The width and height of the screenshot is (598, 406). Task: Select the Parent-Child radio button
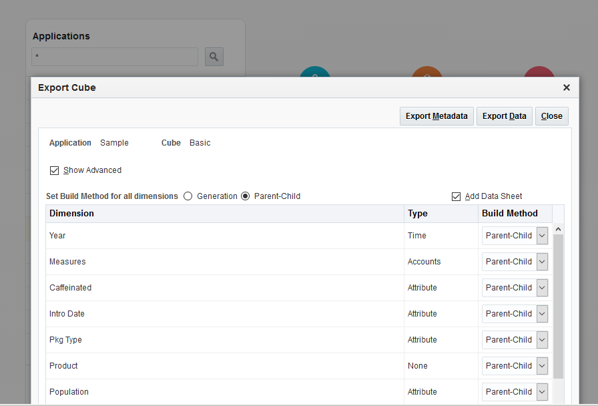coord(245,196)
